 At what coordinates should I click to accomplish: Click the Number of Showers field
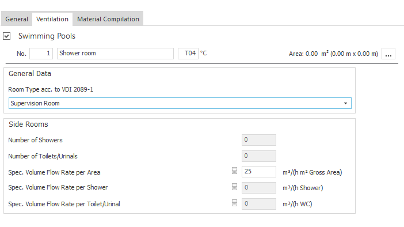[258, 140]
